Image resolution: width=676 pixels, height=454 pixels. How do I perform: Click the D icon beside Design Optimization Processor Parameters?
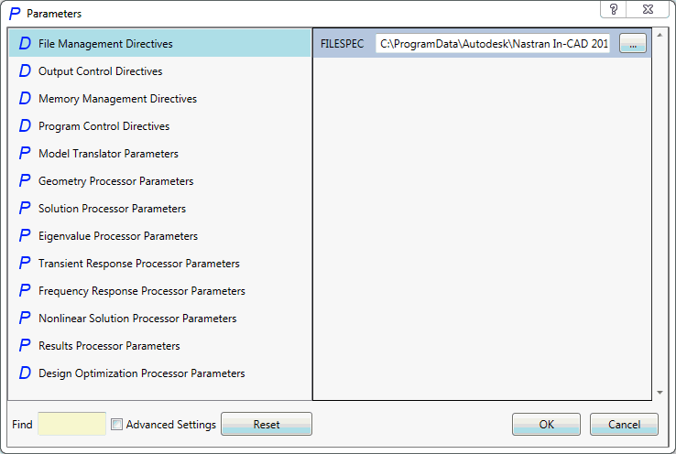coord(25,373)
